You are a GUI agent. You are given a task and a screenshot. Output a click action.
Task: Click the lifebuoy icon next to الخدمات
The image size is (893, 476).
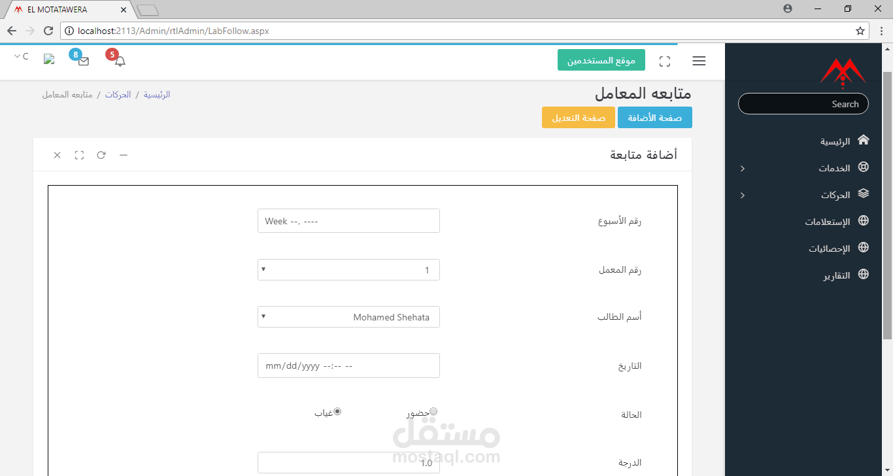pos(863,167)
